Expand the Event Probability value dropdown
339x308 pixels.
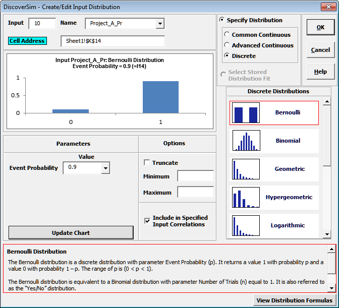pyautogui.click(x=105, y=168)
